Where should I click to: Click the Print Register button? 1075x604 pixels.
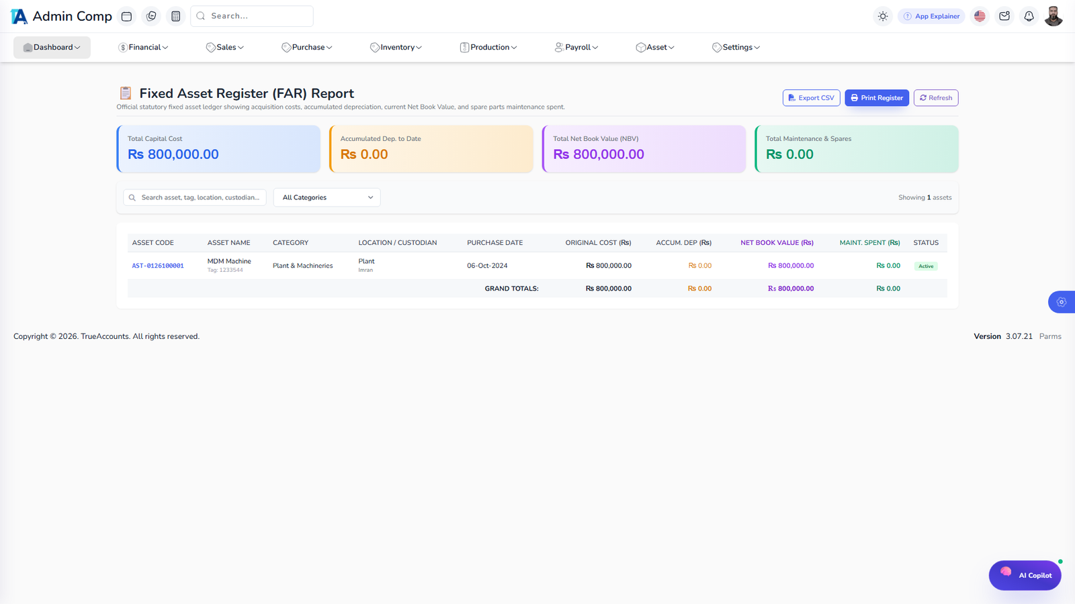coord(877,98)
